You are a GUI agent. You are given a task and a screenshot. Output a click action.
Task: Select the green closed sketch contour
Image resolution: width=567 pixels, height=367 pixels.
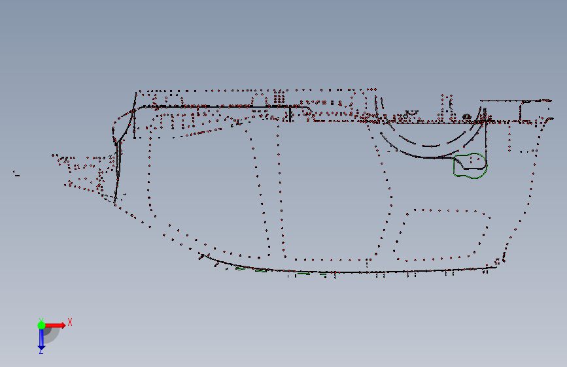[x=470, y=166]
